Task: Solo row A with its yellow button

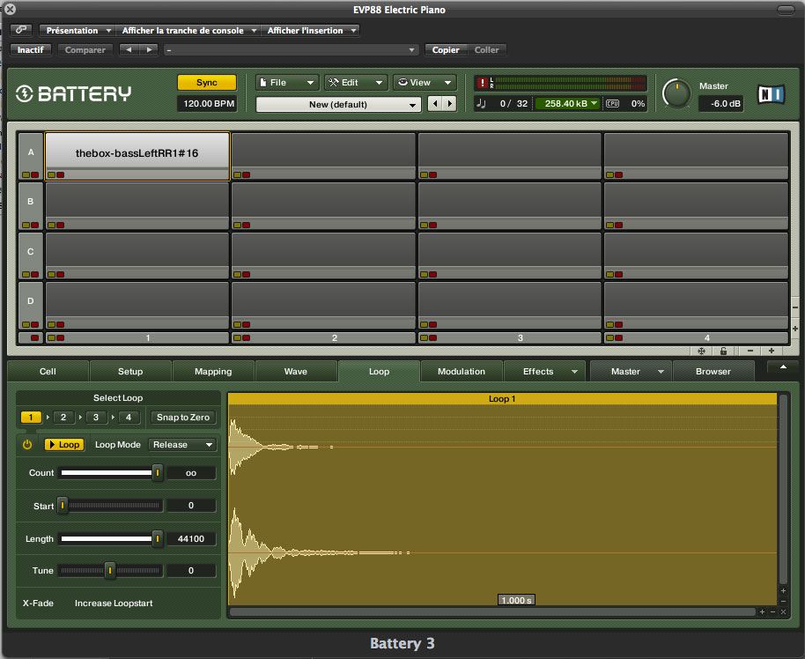Action: (26, 174)
